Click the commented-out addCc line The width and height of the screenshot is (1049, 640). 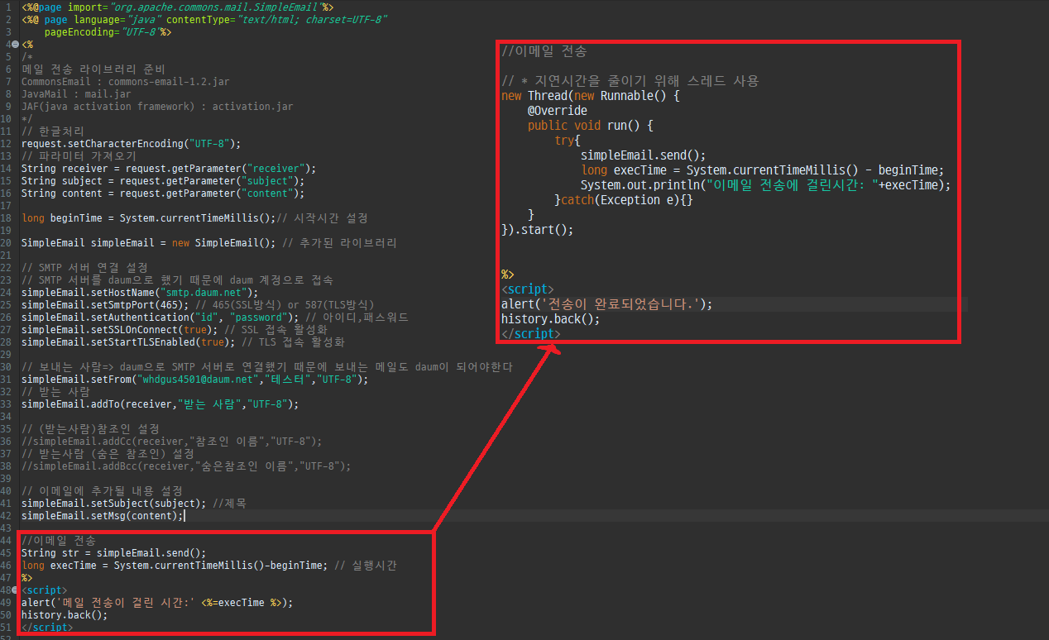pos(171,442)
